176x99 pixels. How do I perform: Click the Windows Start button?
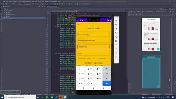(2, 97)
